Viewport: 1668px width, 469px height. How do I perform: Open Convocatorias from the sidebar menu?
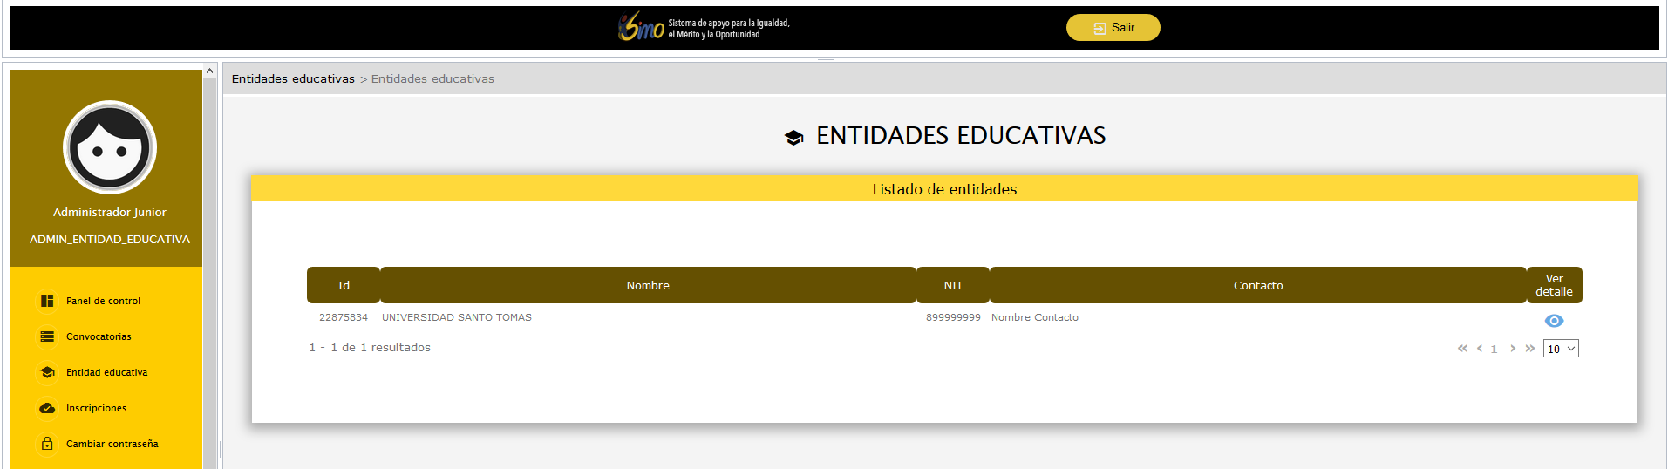coord(99,336)
